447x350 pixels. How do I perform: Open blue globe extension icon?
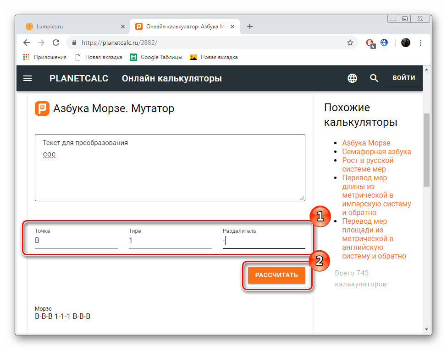click(x=384, y=43)
